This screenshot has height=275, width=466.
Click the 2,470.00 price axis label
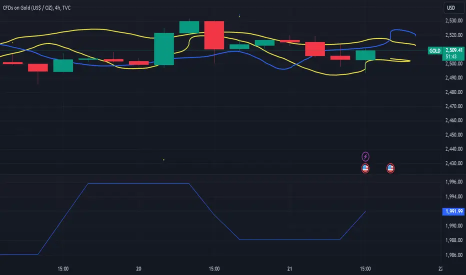click(x=454, y=106)
